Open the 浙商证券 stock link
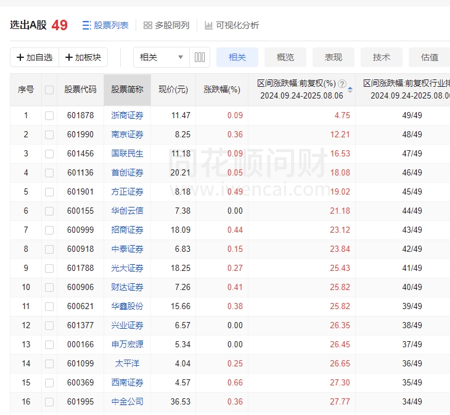This screenshot has width=450, height=415. pos(127,116)
